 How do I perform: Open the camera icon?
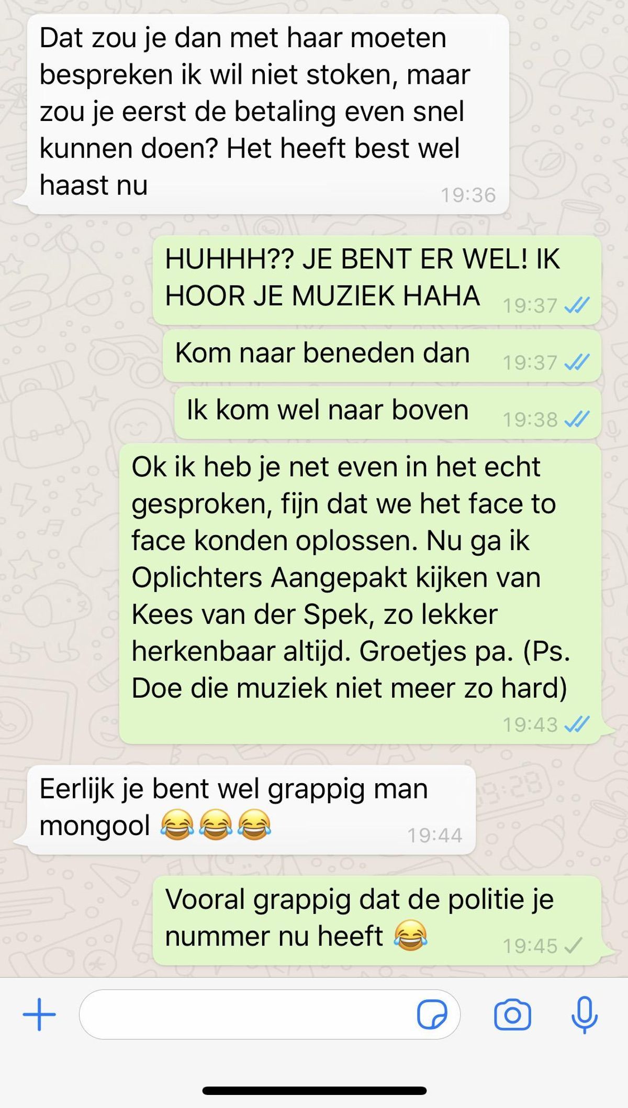pyautogui.click(x=512, y=1015)
